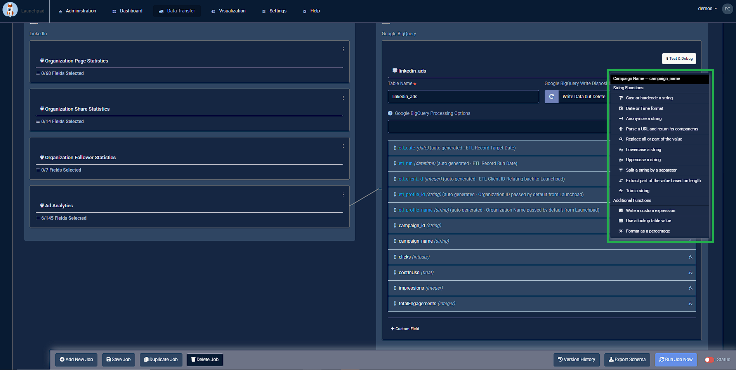The height and width of the screenshot is (370, 736).
Task: Open kebab menu for Organization Share Statistics
Action: (343, 98)
